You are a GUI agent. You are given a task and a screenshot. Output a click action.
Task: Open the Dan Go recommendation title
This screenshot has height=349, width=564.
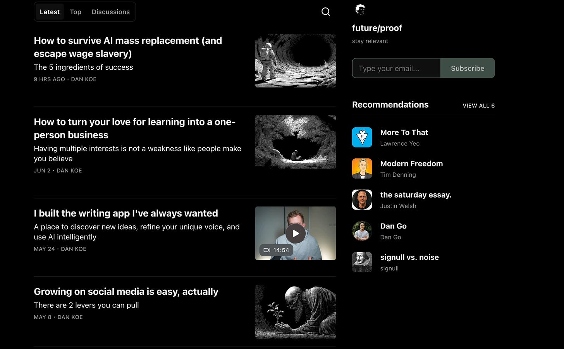click(393, 226)
